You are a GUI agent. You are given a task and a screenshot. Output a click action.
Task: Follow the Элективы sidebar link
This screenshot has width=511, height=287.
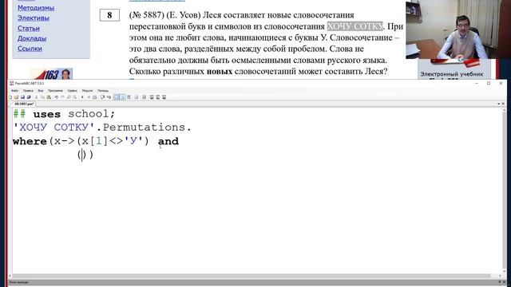click(34, 18)
